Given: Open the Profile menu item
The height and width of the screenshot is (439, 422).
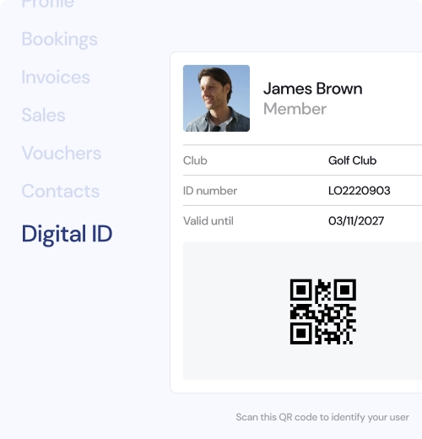Looking at the screenshot, I should click(48, 3).
